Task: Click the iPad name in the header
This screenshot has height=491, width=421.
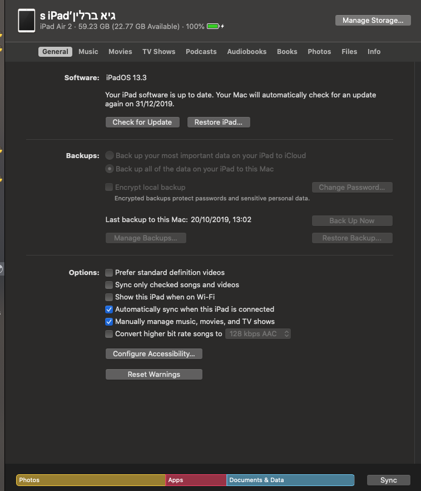Action: pos(77,16)
